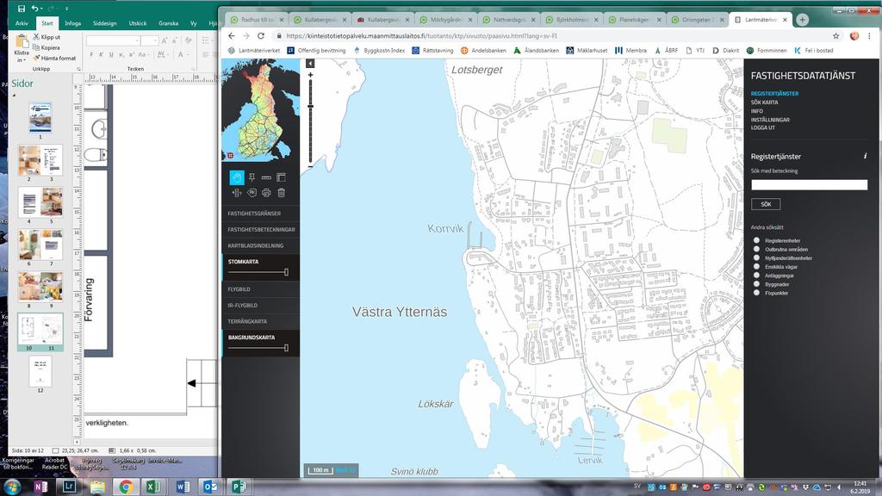Select the Nyttjanderättsenheter radio option
Screen dimensions: 882x496
pyautogui.click(x=756, y=258)
